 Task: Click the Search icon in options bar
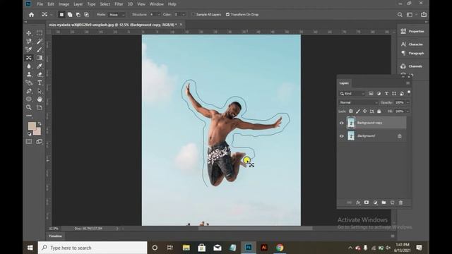(x=400, y=14)
